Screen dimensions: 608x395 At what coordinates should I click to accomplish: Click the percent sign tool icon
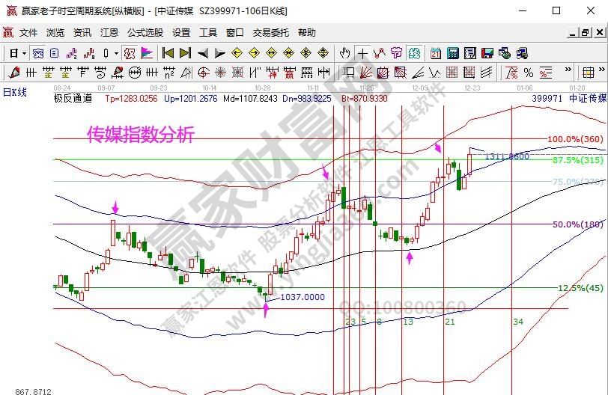point(529,73)
